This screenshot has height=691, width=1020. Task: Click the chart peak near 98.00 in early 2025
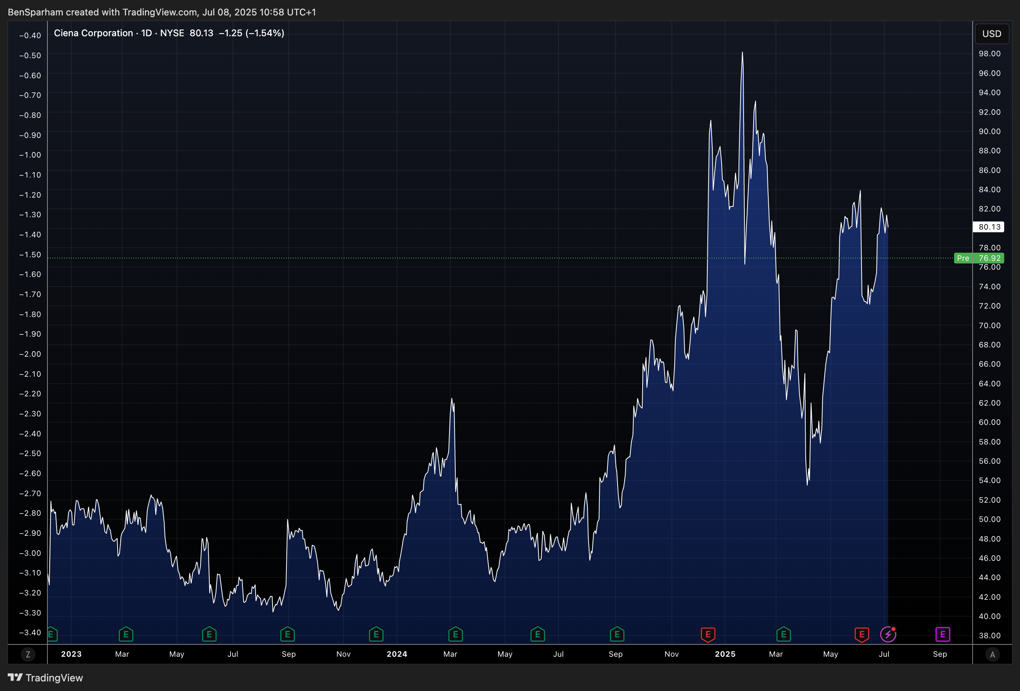tap(742, 53)
